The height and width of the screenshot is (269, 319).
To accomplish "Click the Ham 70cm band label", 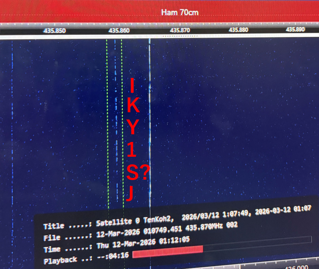I will (179, 12).
